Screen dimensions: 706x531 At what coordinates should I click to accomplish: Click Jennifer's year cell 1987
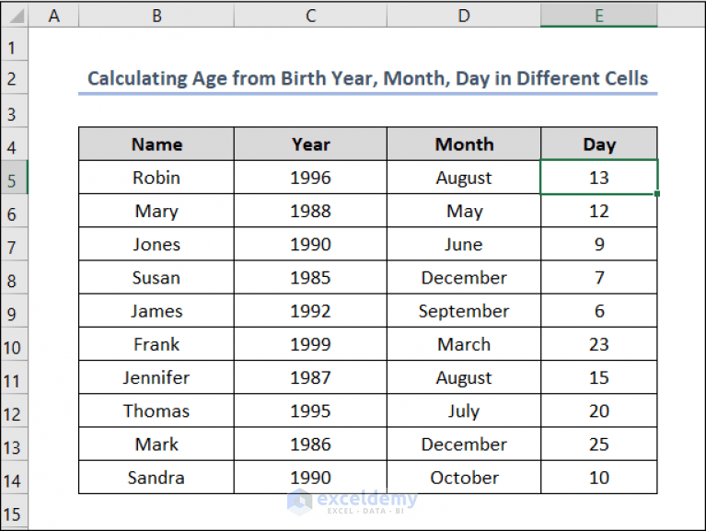310,377
